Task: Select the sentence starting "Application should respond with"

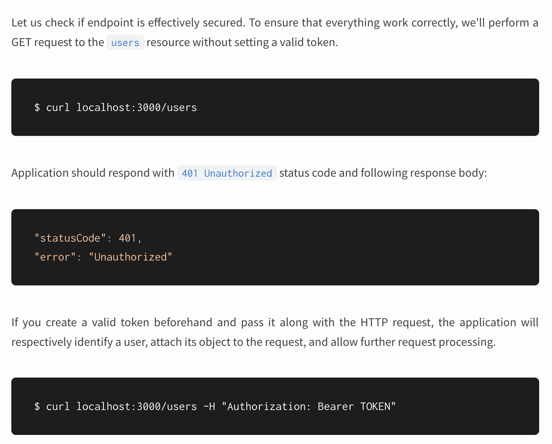Action: point(249,173)
